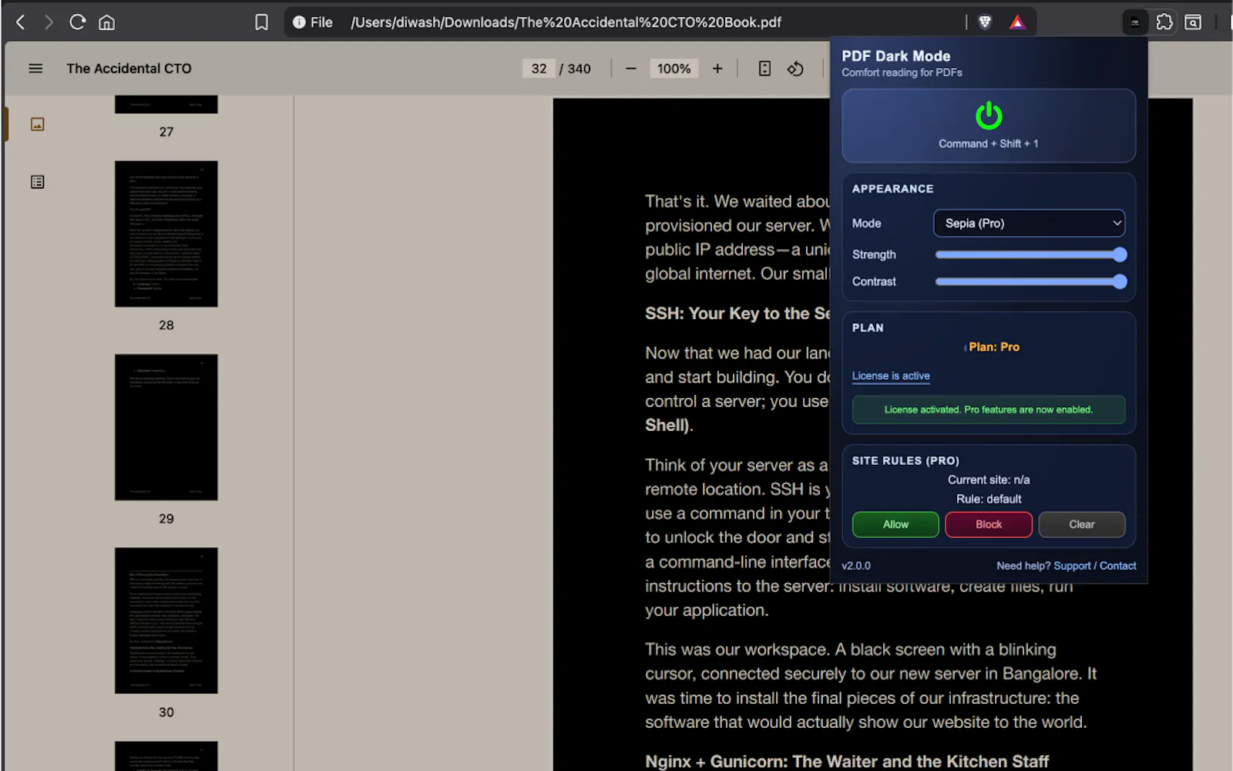Click the Current site: n/a text

tap(989, 480)
